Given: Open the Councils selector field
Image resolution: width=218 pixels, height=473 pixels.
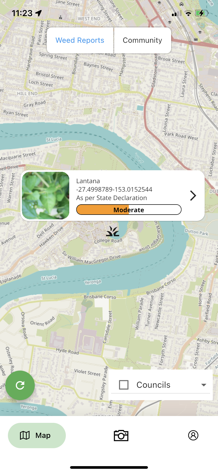Looking at the screenshot, I should [x=161, y=385].
